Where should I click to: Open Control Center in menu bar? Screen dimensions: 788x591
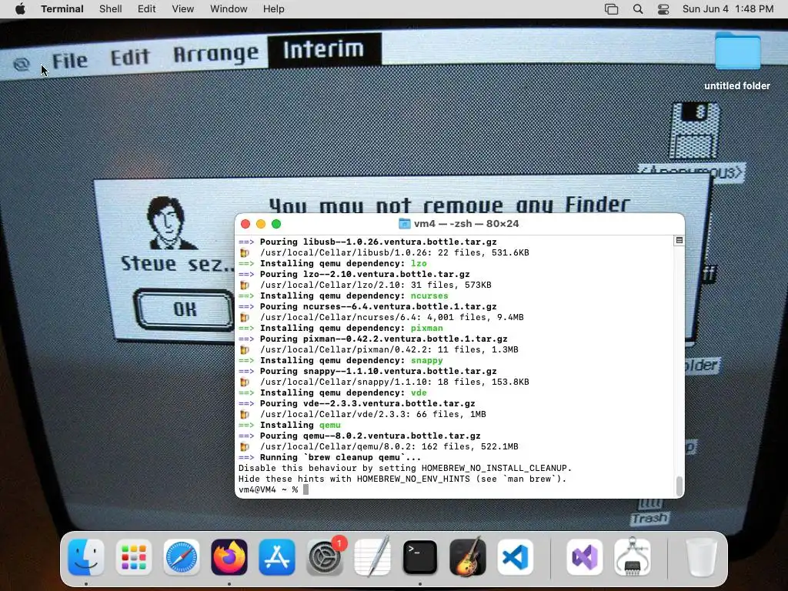coord(663,9)
